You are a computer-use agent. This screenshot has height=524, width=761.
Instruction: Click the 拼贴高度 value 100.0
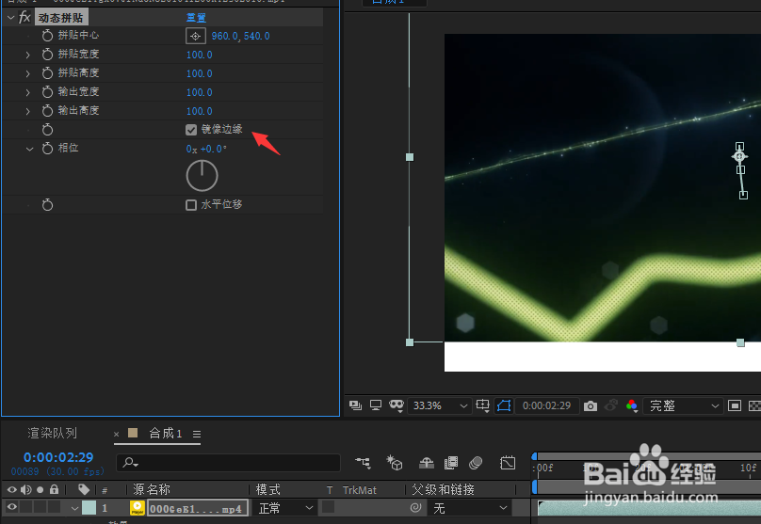point(200,73)
